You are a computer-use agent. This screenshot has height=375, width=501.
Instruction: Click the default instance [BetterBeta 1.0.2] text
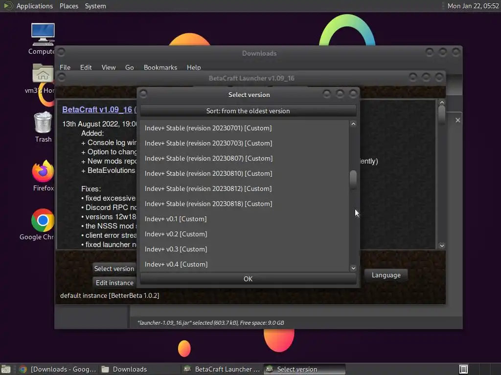pyautogui.click(x=110, y=295)
